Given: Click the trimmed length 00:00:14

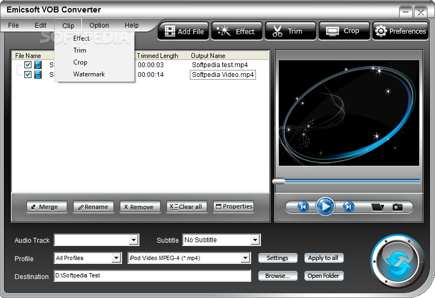Looking at the screenshot, I should point(151,75).
